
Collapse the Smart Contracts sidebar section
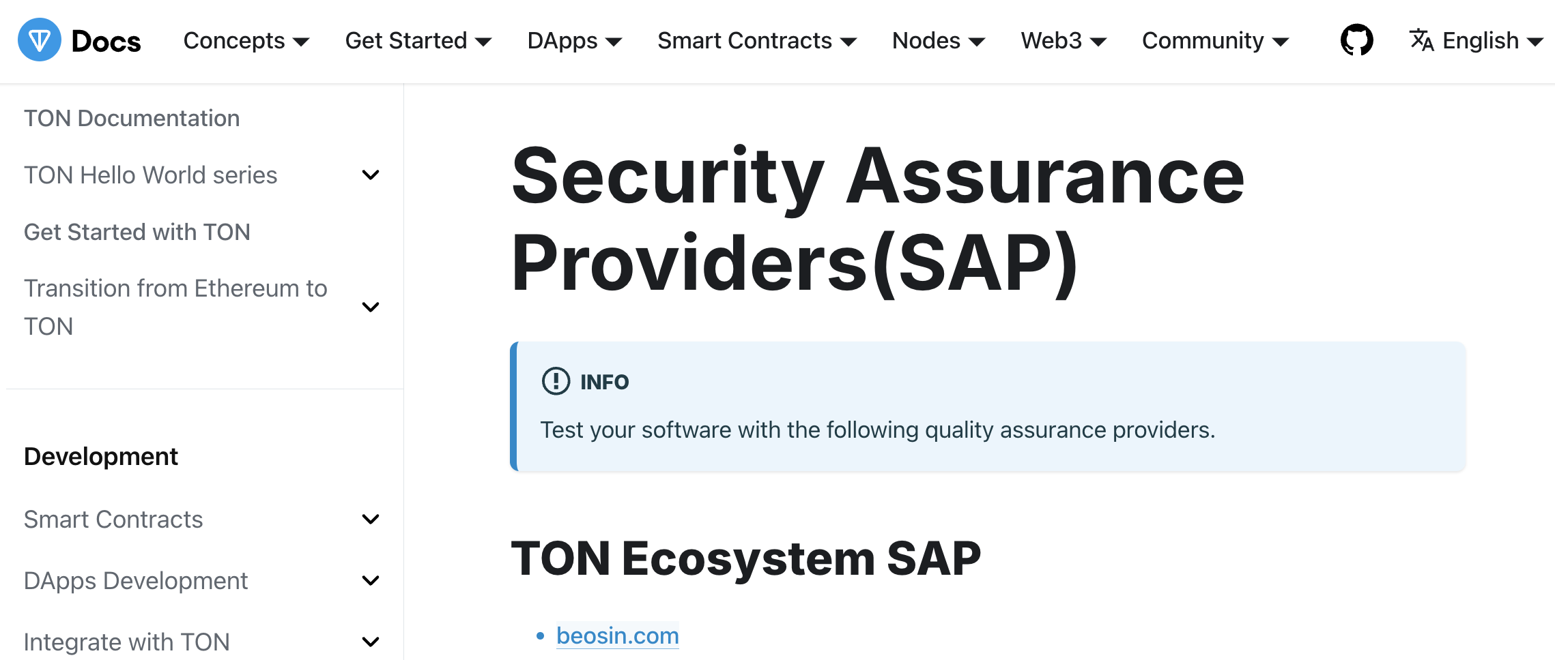pyautogui.click(x=371, y=519)
